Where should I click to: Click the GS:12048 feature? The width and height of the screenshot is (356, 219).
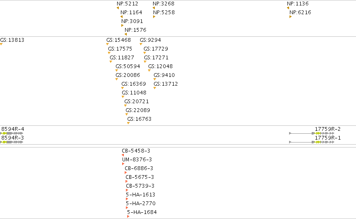161,66
